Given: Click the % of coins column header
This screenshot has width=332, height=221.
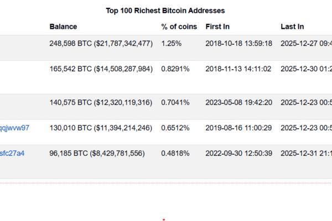Looking at the screenshot, I should (x=179, y=27).
